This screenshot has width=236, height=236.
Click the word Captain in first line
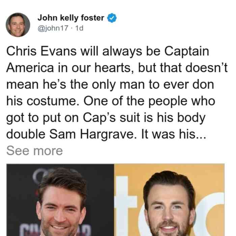187,52
